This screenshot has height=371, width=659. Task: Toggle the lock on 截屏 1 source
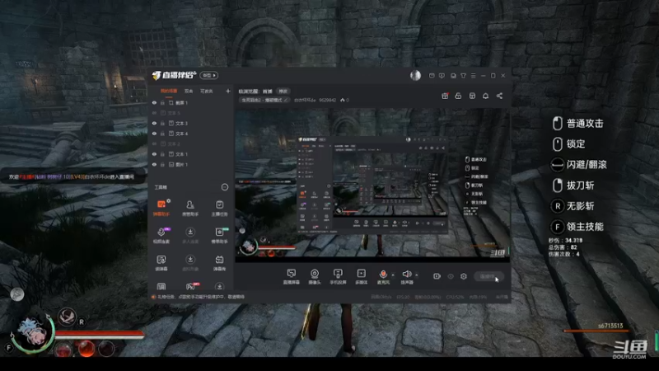click(162, 102)
